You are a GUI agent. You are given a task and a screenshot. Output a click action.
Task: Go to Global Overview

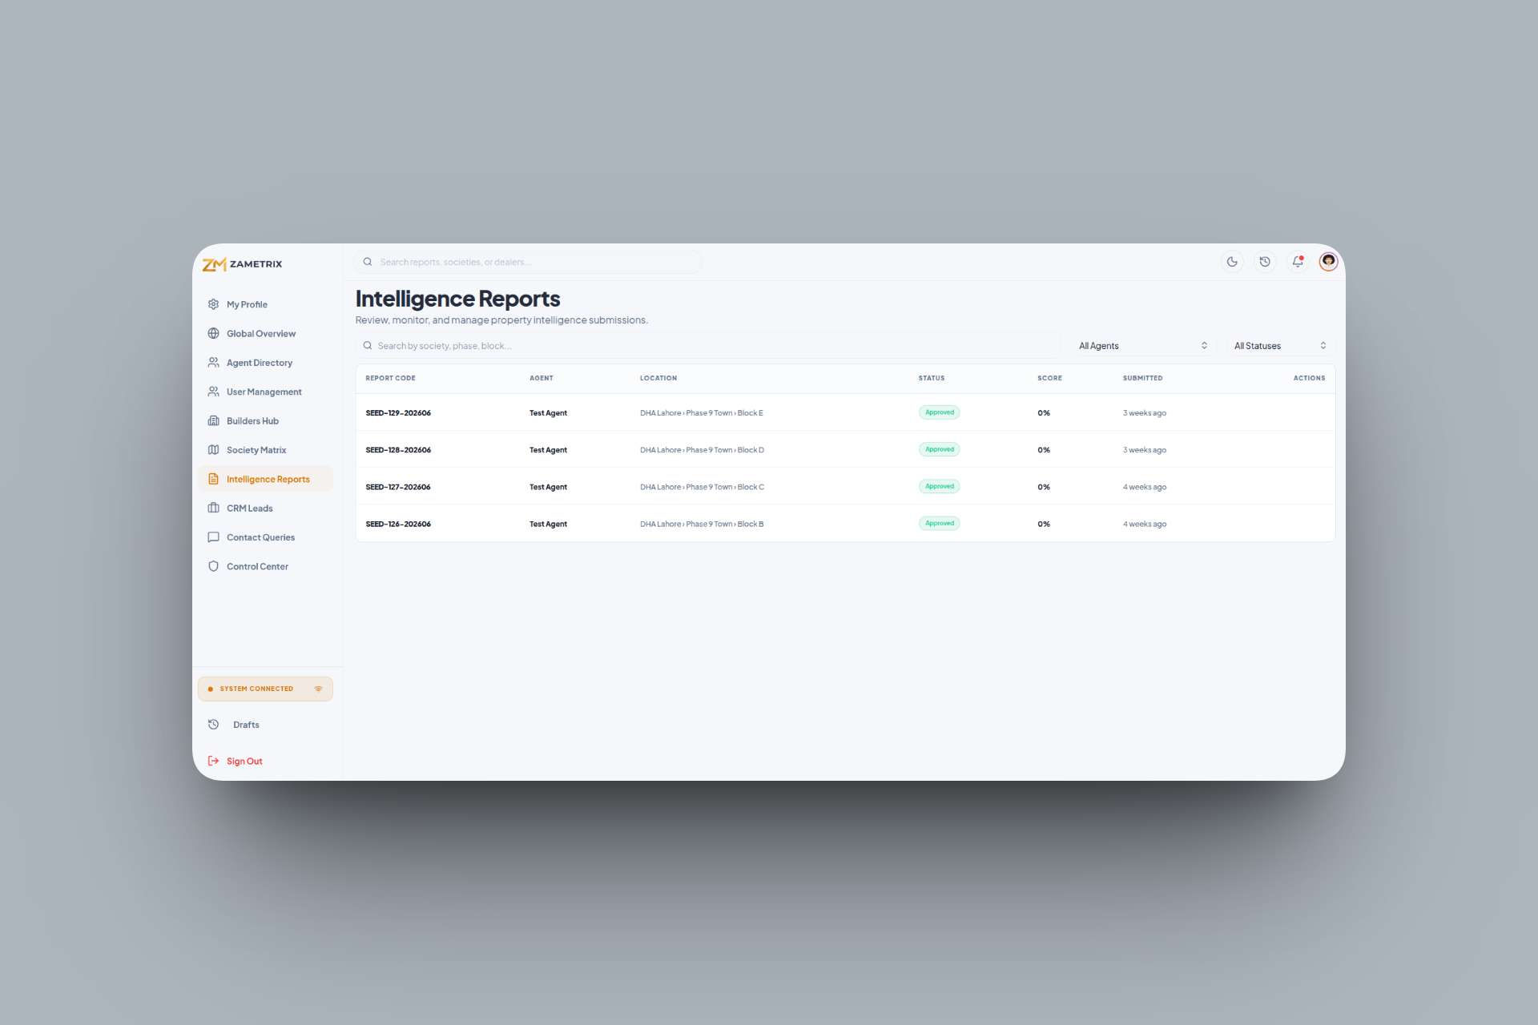click(x=265, y=333)
